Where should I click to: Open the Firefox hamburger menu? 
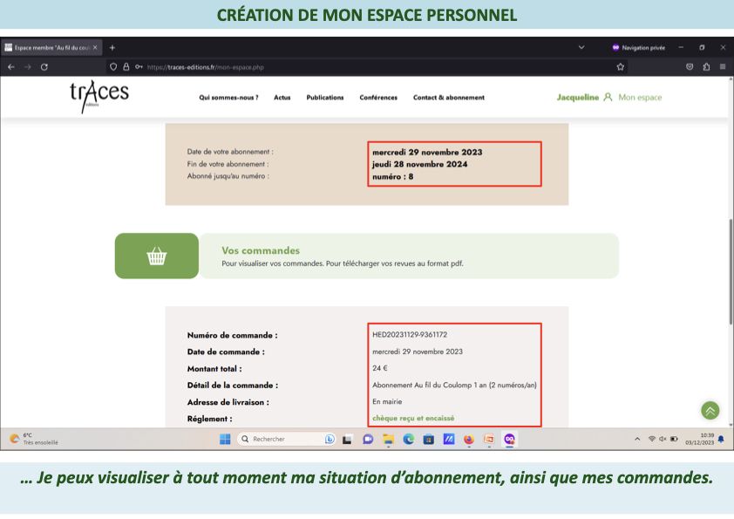(723, 67)
